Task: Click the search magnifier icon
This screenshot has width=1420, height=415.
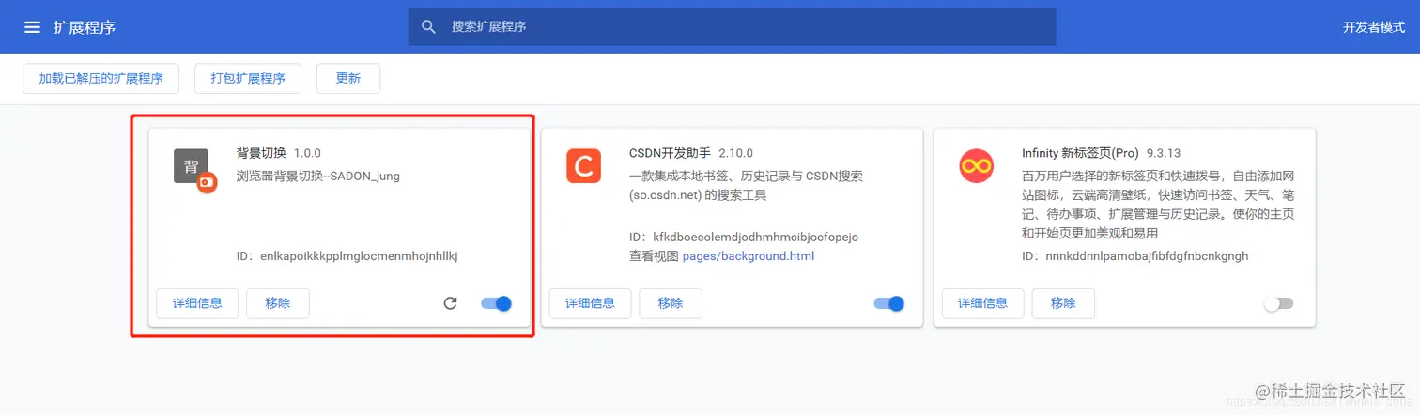Action: coord(428,27)
